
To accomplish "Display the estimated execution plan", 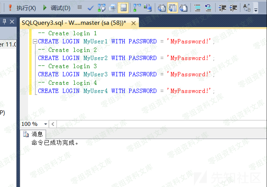I will [101, 8].
